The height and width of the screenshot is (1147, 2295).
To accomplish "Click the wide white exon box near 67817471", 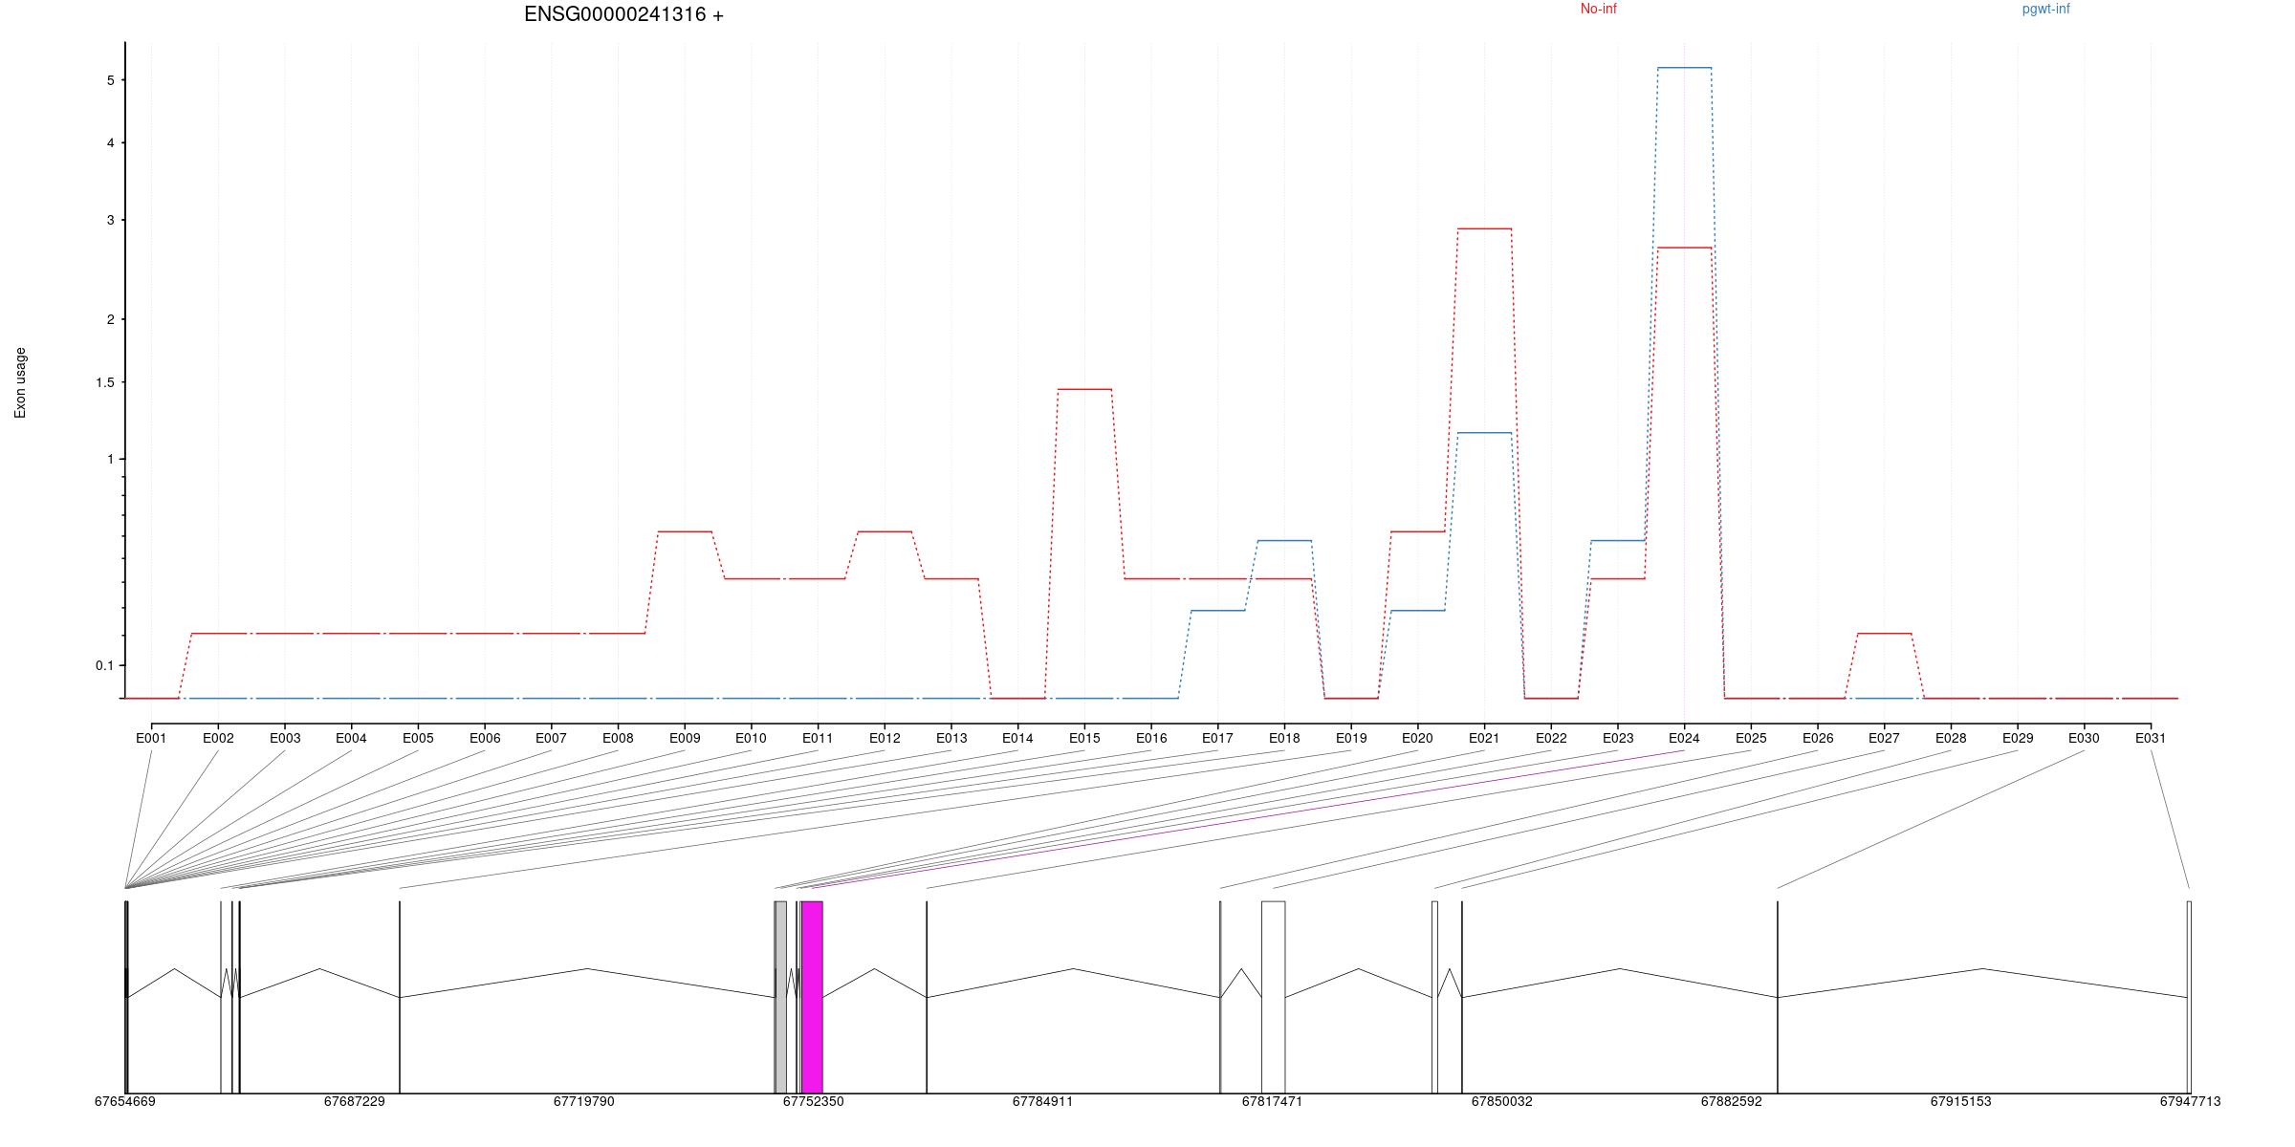I will click(x=1273, y=997).
